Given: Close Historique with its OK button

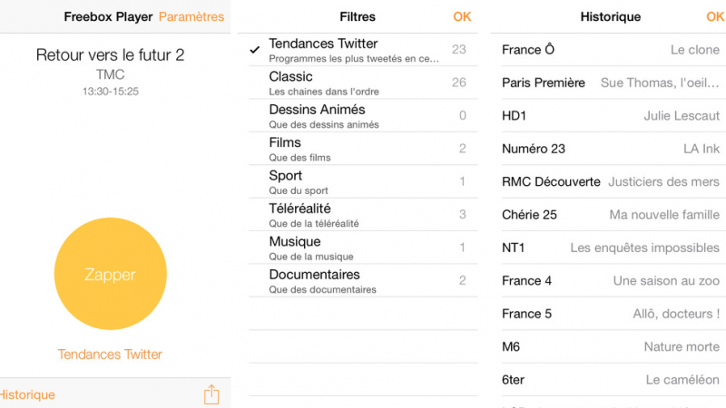Looking at the screenshot, I should [x=715, y=16].
